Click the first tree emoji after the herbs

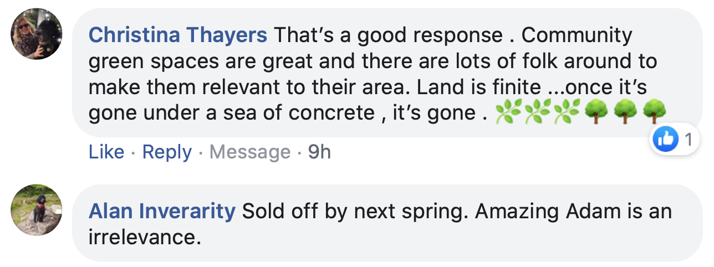(595, 113)
